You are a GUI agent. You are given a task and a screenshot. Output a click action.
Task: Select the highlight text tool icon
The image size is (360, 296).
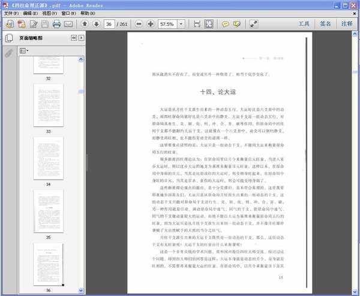coord(238,24)
